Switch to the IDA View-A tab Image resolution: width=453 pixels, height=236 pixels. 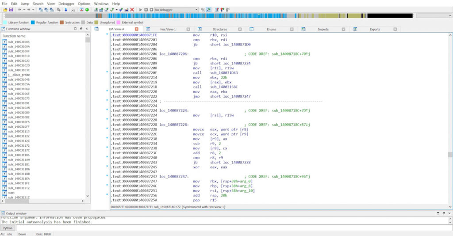tap(116, 29)
